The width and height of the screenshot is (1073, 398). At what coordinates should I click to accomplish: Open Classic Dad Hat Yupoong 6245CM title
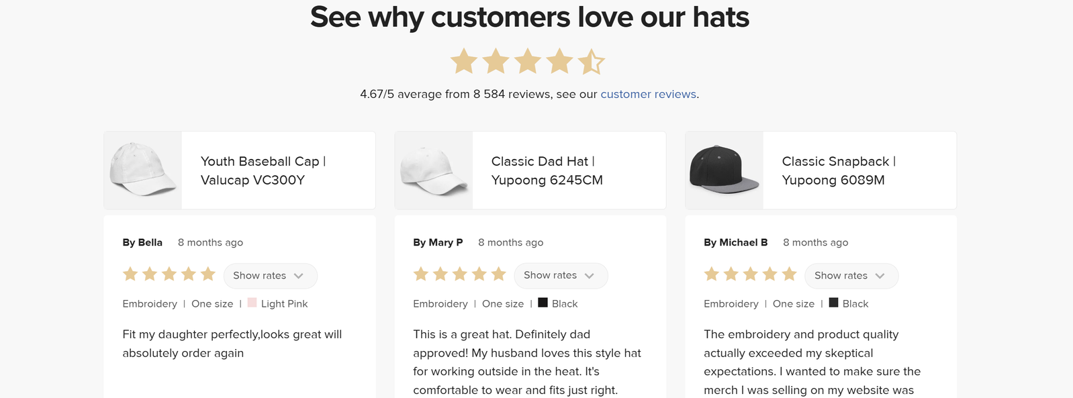pos(547,170)
